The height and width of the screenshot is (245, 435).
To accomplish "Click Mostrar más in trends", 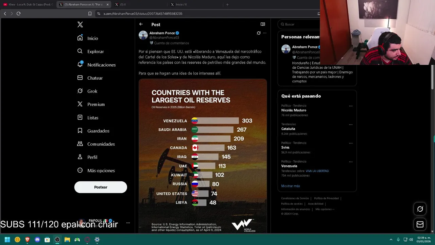I will pos(291,186).
